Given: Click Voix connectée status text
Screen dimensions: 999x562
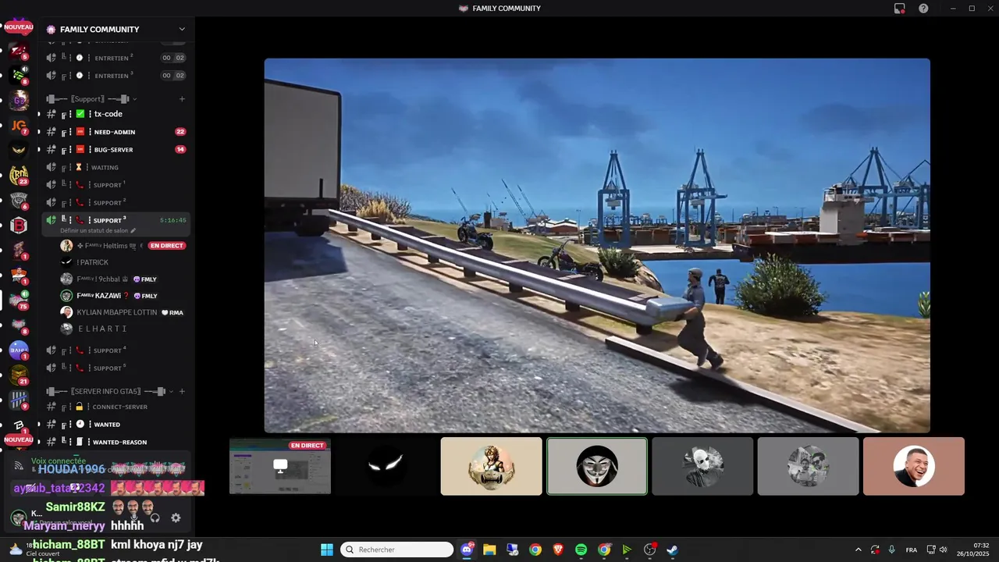Looking at the screenshot, I should (59, 461).
